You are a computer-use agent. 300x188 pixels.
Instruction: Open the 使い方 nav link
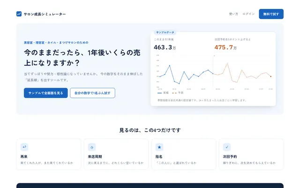pos(233,14)
